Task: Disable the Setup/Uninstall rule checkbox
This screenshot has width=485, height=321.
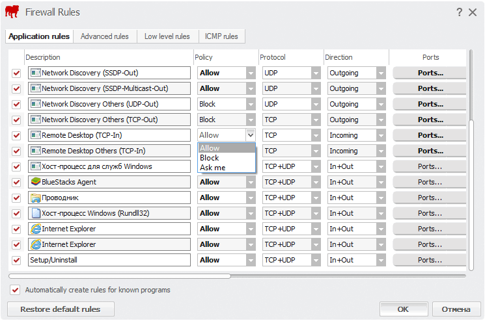Action: pyautogui.click(x=16, y=260)
